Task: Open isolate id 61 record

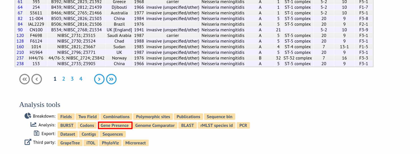Action: click(20, 2)
